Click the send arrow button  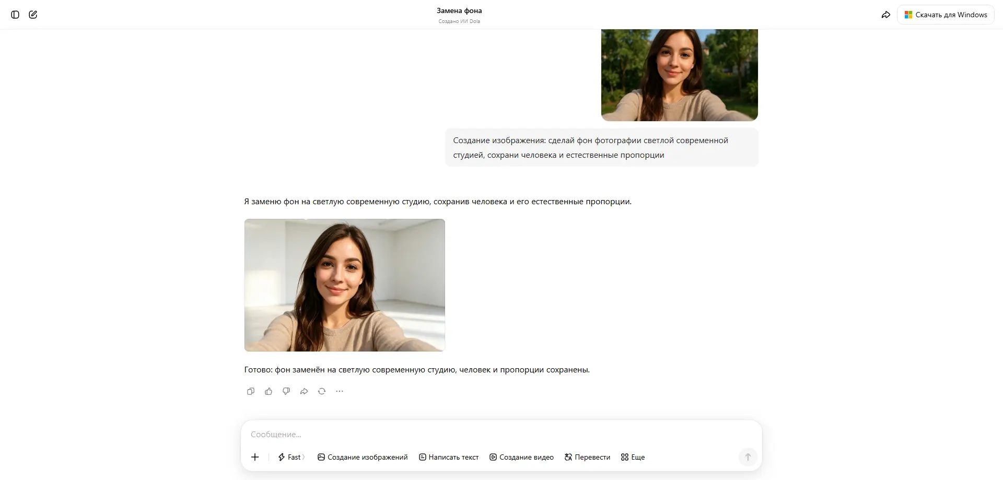pos(748,457)
